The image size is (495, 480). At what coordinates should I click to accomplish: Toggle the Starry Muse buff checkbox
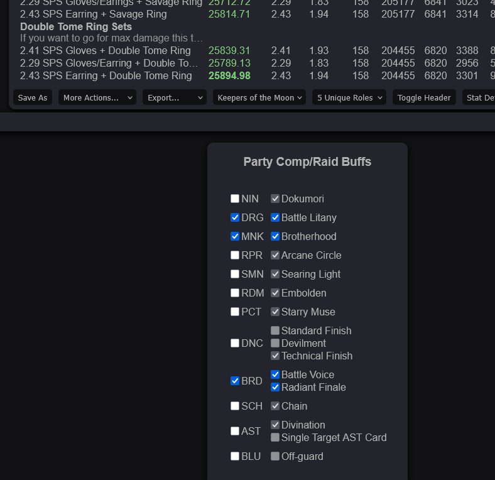275,312
